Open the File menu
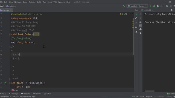Viewport: 175px width, 98px height. 1,2
